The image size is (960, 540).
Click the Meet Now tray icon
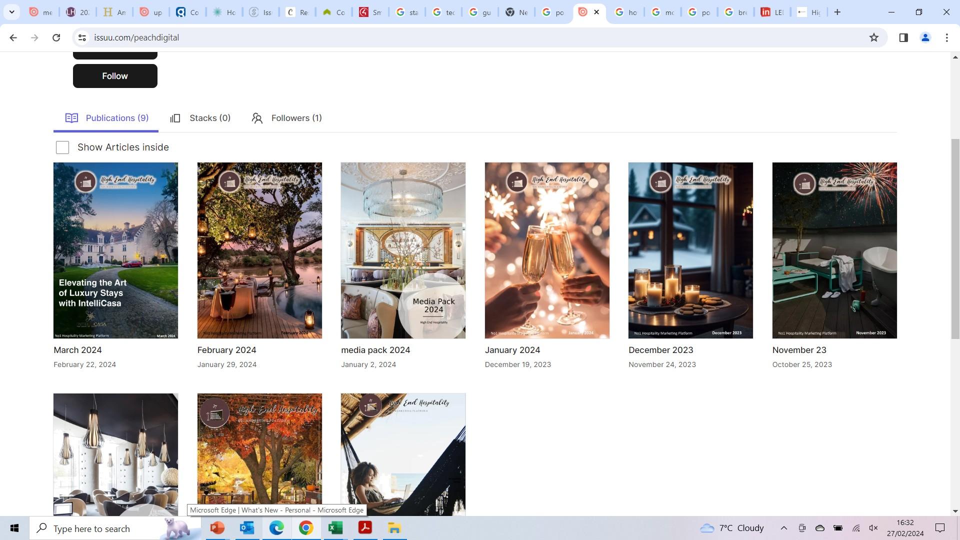pos(802,528)
